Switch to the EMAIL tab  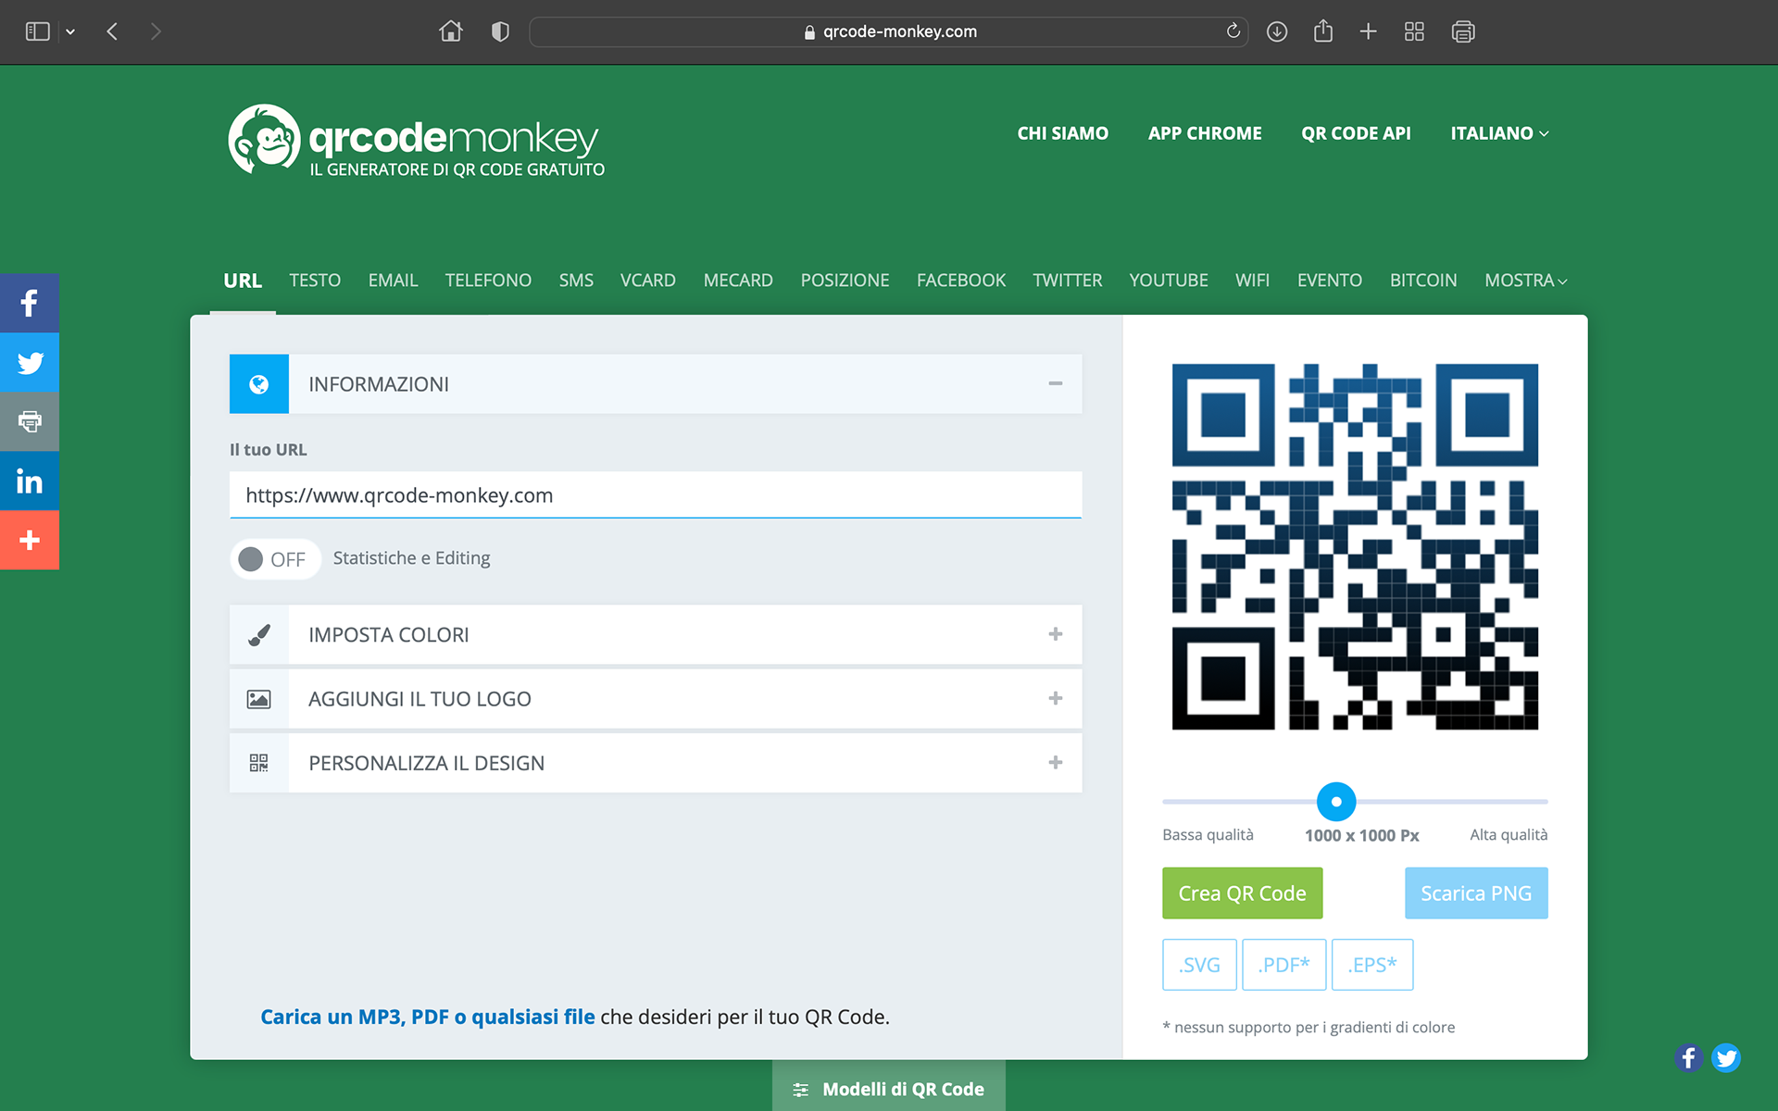tap(393, 281)
